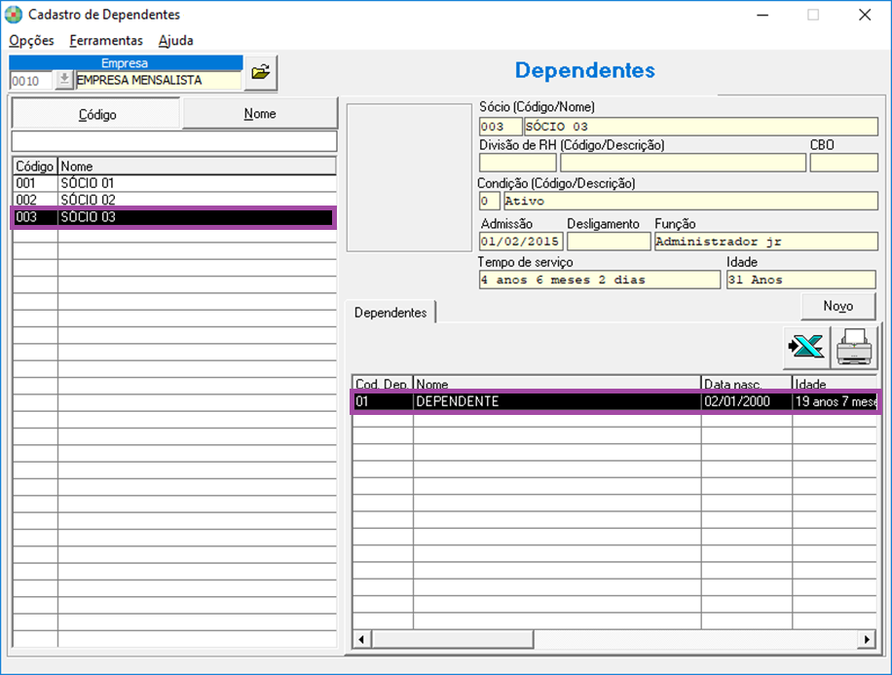Open the Ferramentas menu

click(106, 40)
